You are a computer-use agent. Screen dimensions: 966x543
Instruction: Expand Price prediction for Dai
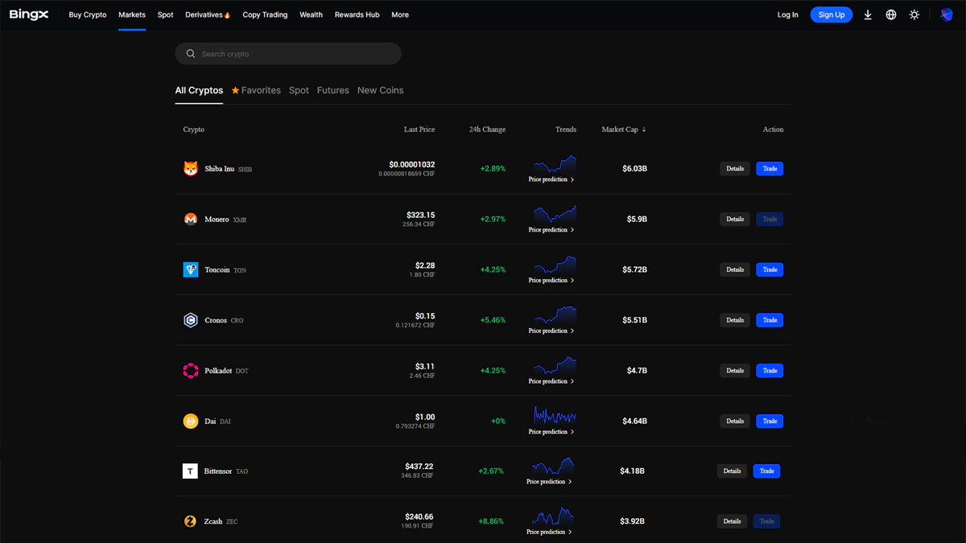coord(551,432)
